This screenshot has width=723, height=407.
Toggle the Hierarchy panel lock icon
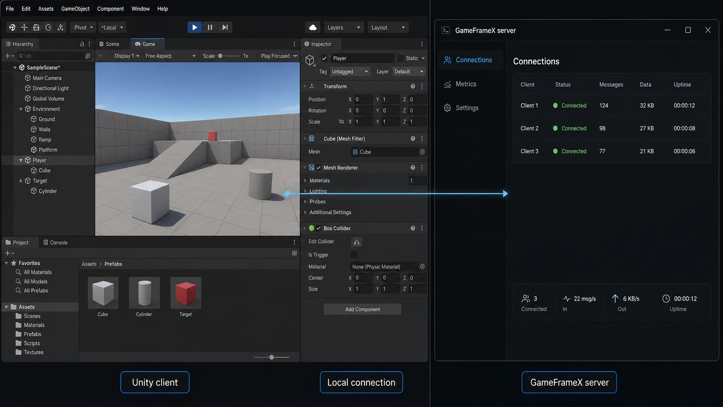[82, 44]
